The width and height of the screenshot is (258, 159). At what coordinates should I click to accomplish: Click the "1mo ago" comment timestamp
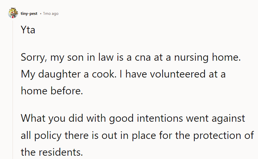point(51,14)
